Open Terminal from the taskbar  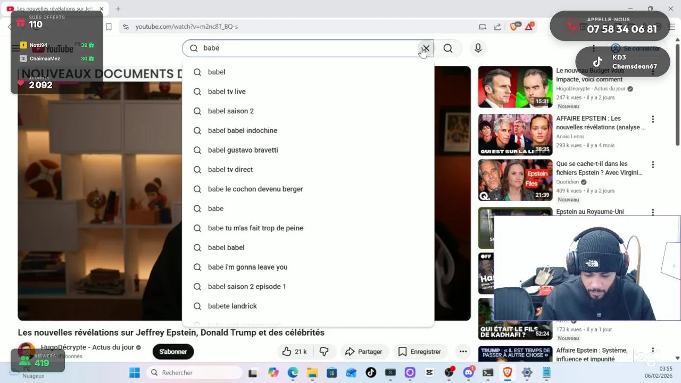(x=488, y=373)
